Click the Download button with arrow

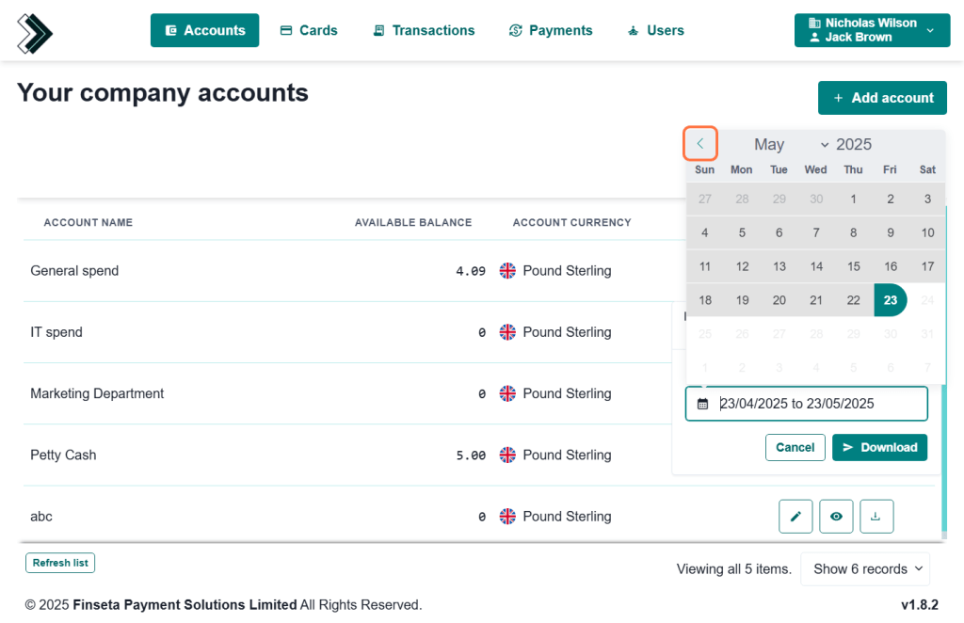point(879,447)
